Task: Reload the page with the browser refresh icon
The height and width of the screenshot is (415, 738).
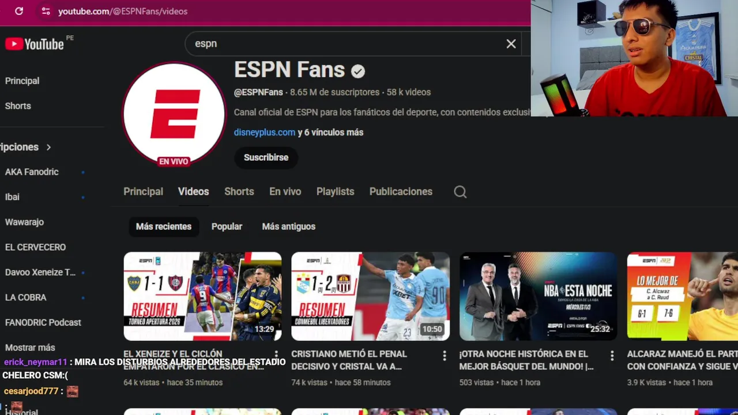Action: click(x=19, y=11)
